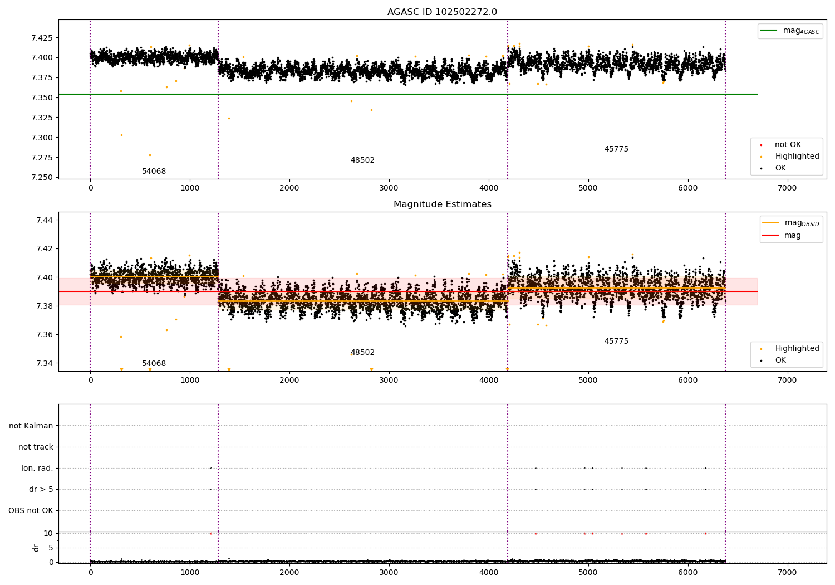The height and width of the screenshot is (585, 835).
Task: Click the 54068 label in the top plot
Action: tap(154, 172)
